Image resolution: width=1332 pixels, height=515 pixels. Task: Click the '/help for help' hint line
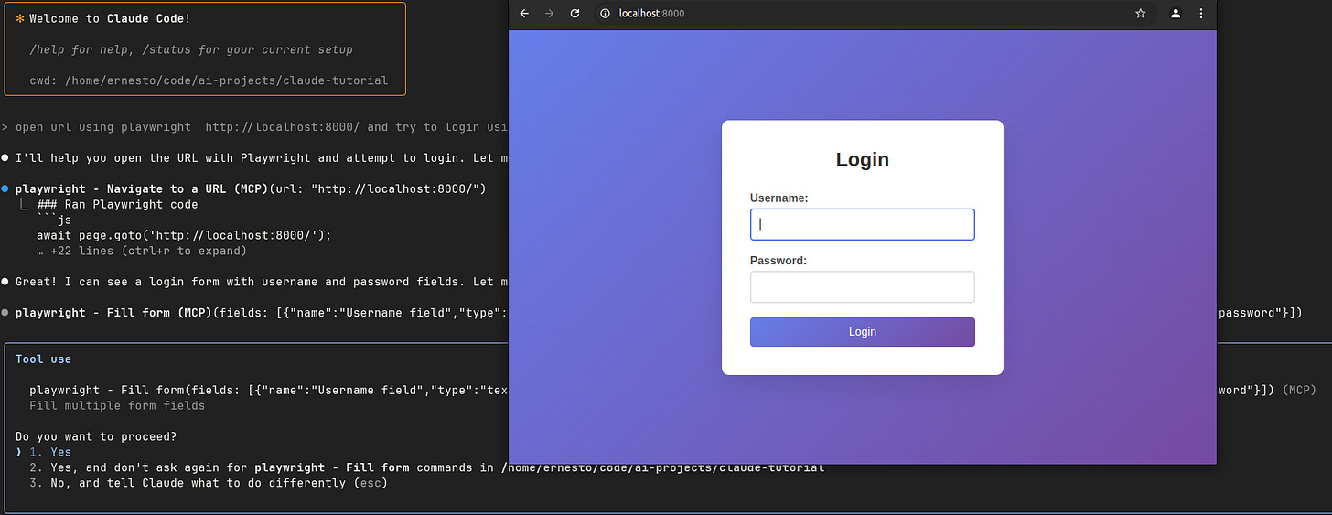click(191, 49)
